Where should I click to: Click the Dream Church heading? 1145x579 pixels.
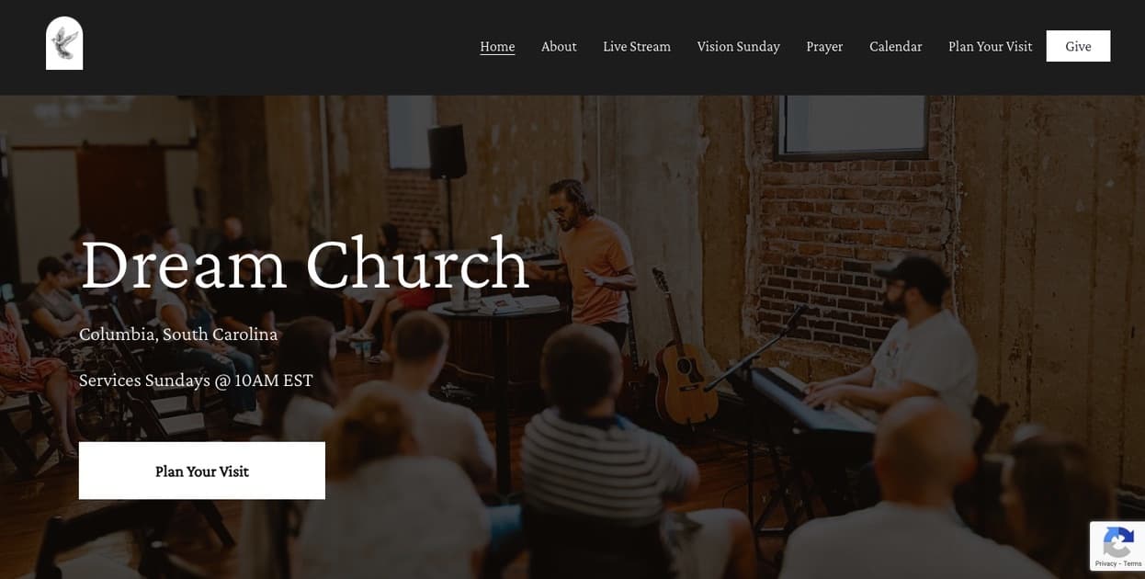[304, 264]
